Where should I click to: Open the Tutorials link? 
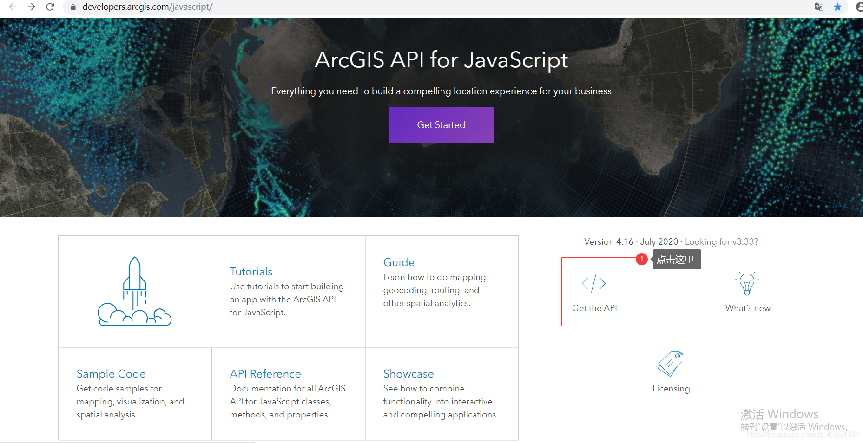tap(251, 272)
